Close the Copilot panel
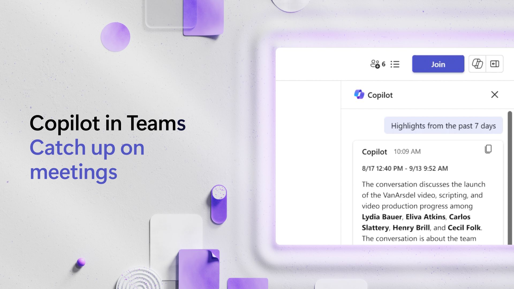Viewport: 514px width, 289px height. pos(494,94)
